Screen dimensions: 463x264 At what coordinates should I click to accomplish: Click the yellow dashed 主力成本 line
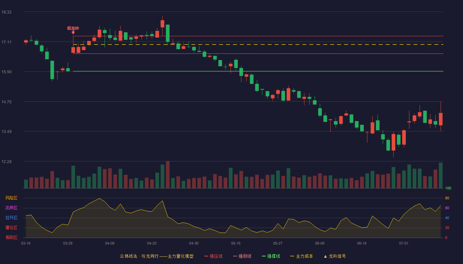pyautogui.click(x=258, y=44)
